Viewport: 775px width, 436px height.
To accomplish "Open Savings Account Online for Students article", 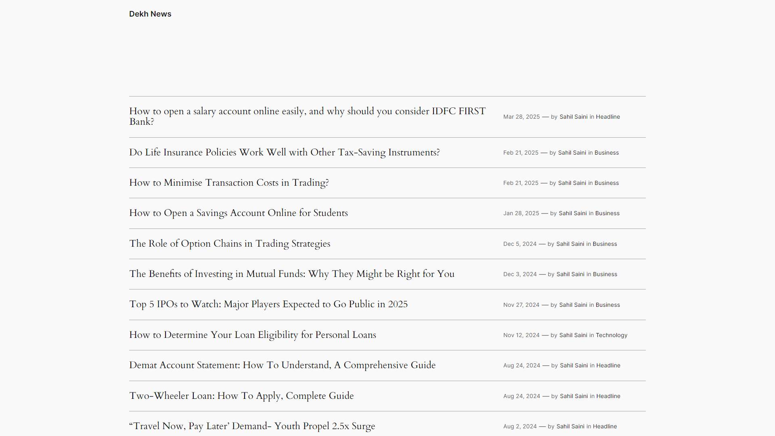I will click(238, 213).
